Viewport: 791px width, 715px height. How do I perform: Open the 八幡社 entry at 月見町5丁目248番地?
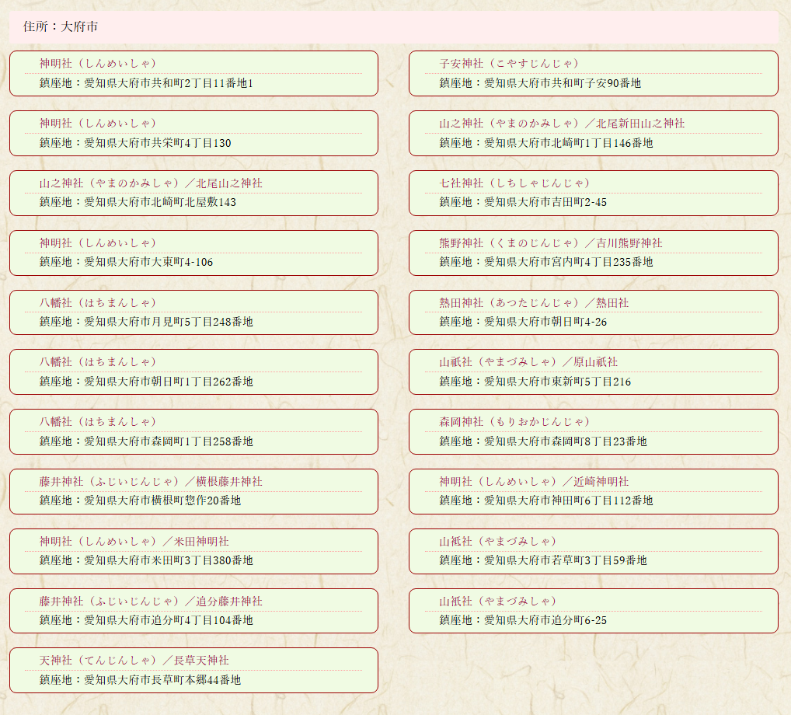point(98,303)
